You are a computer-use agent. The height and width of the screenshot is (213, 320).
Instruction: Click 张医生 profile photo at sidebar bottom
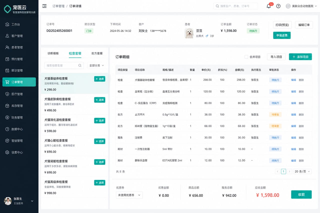8,201
